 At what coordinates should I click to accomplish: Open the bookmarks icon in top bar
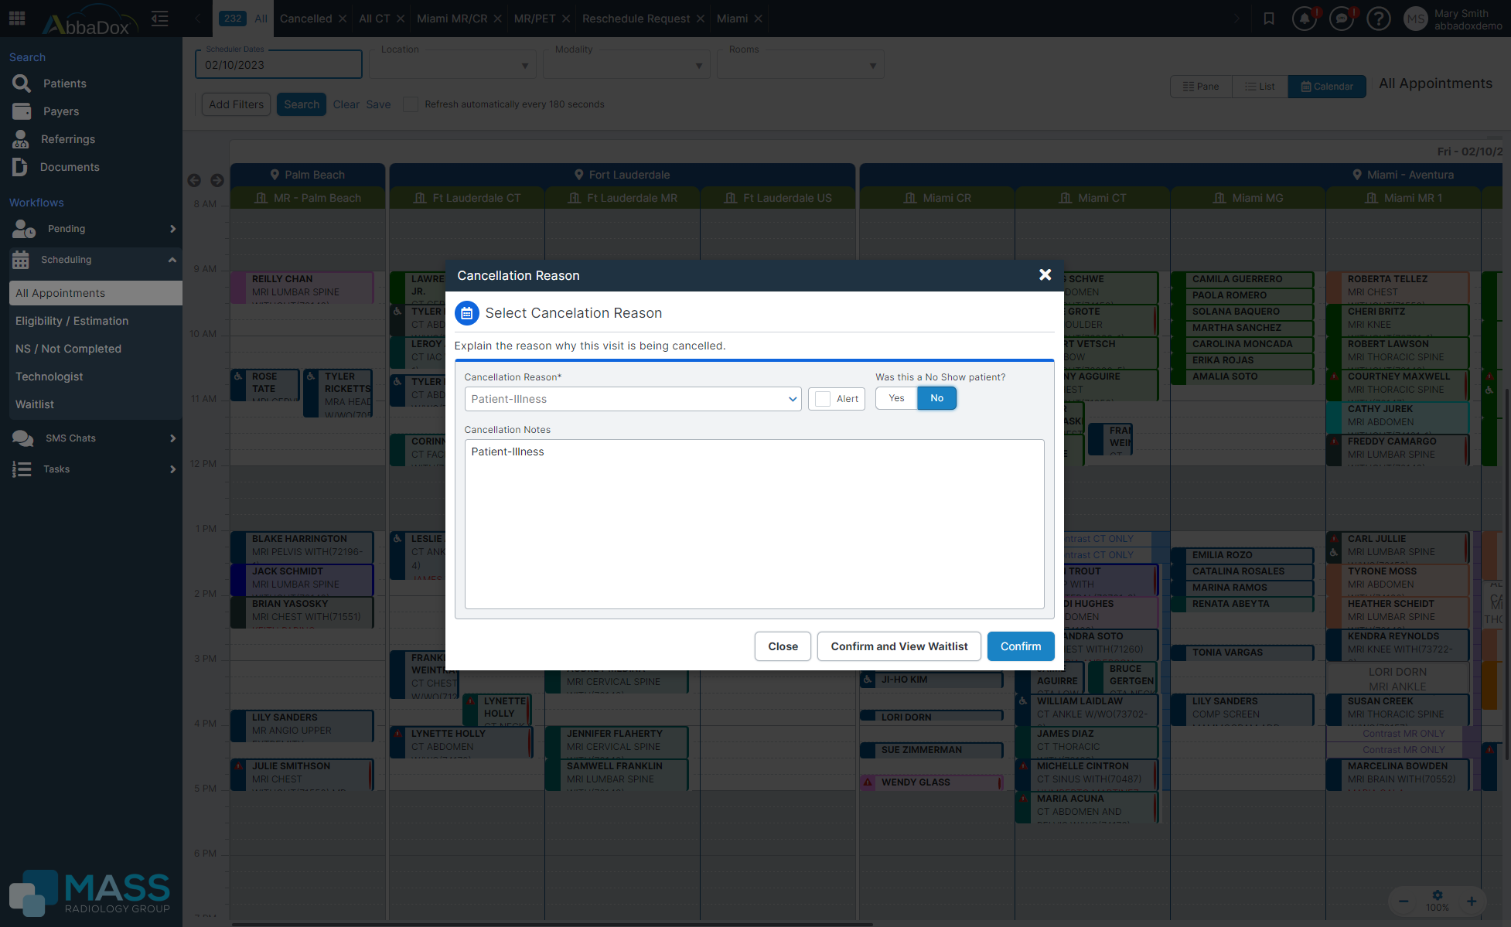[x=1268, y=18]
